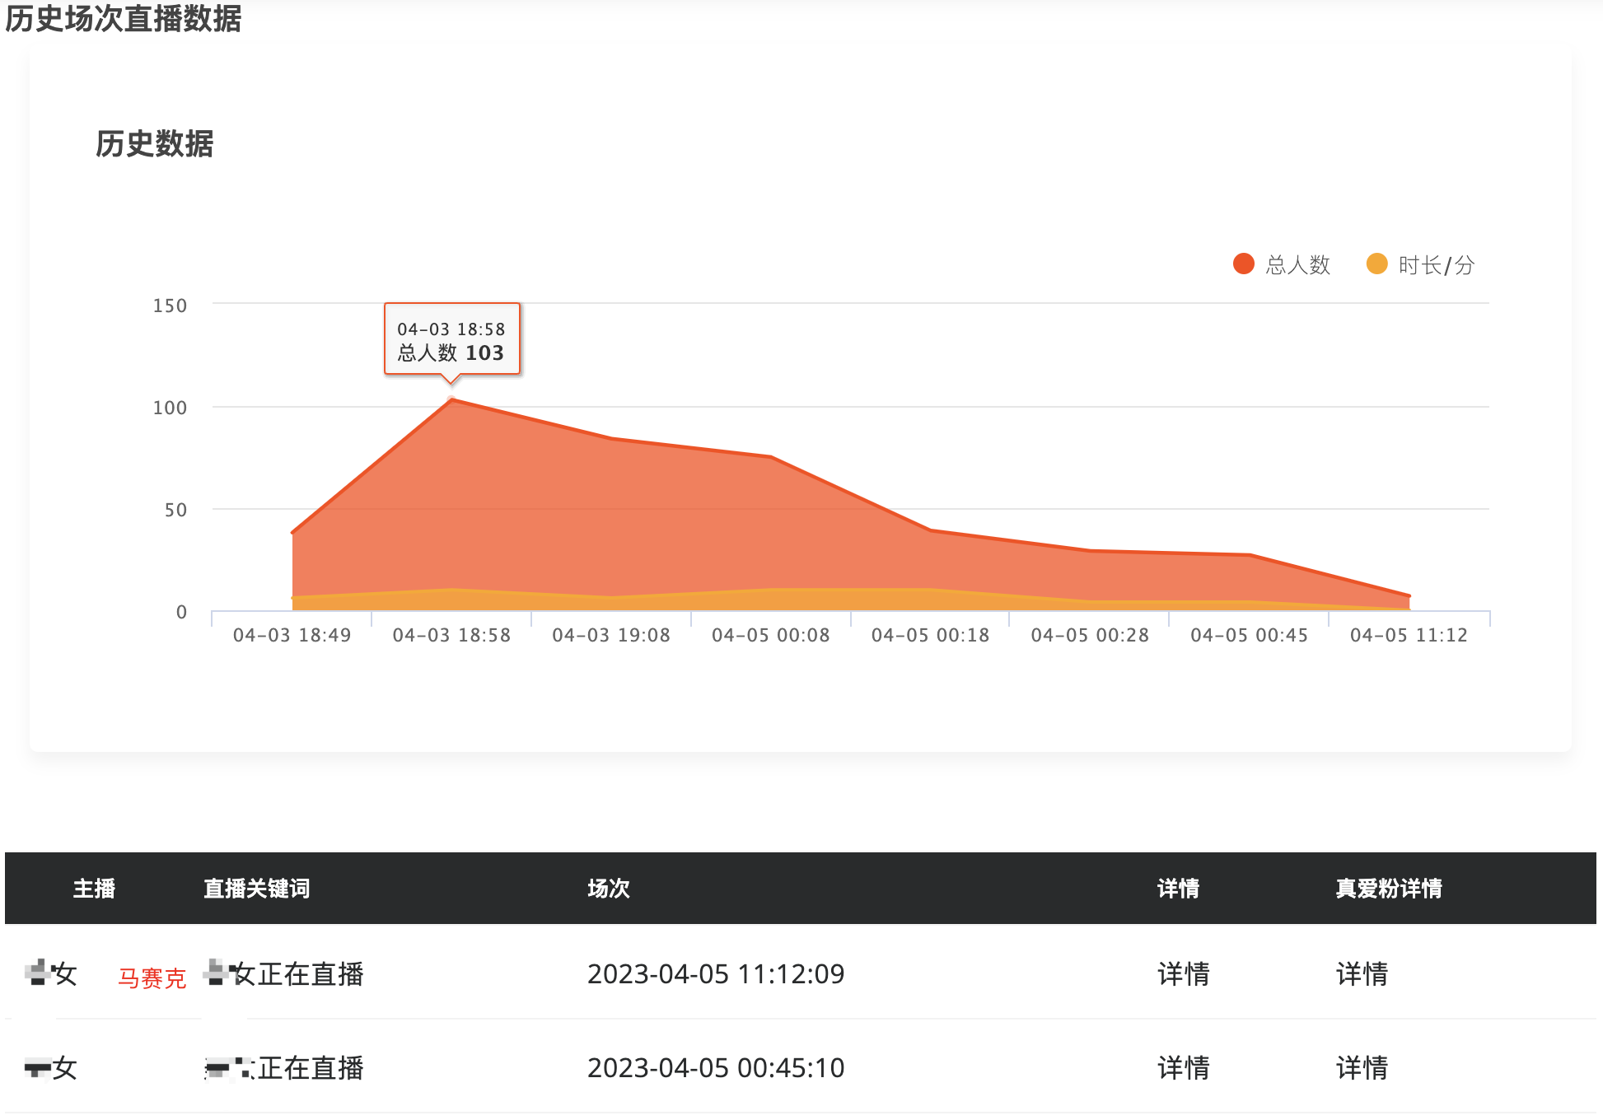
Task: Toggle the 时长/分 legend orange dot
Action: click(x=1376, y=264)
